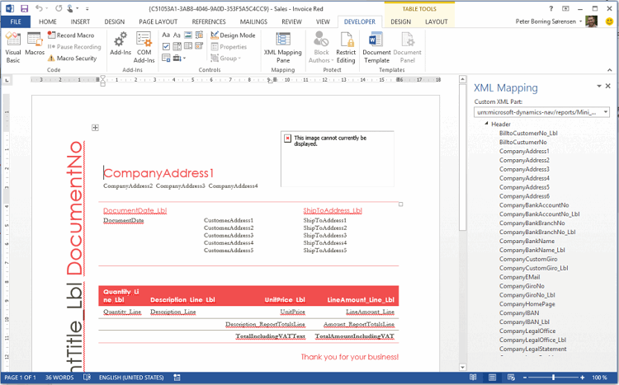Adjust the zoom slider in status bar

click(554, 378)
